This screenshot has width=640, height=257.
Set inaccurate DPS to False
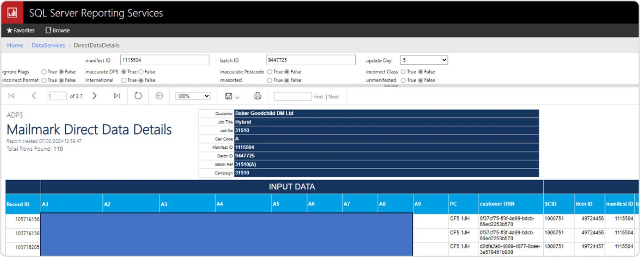(141, 72)
